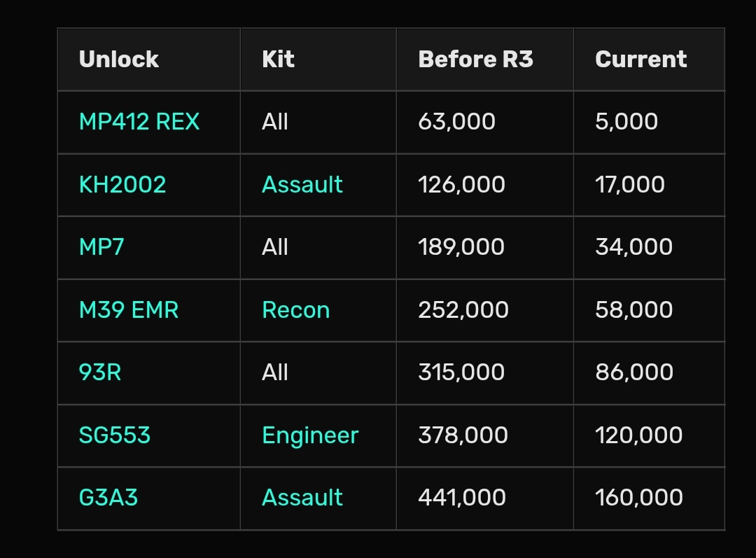Open the MP412 REX unlock link
Viewport: 756px width, 558px height.
tap(139, 122)
